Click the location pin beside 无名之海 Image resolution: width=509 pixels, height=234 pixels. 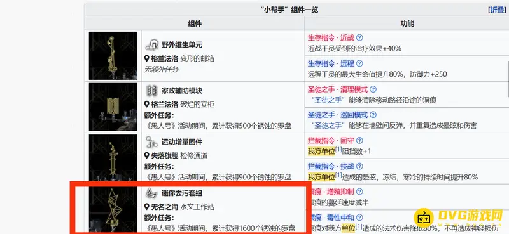tap(147, 207)
